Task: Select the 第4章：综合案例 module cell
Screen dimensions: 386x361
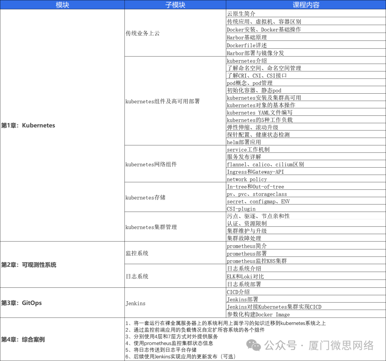Action: (62, 339)
